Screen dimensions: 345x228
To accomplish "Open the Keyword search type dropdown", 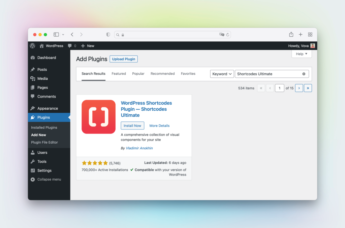I will click(x=222, y=74).
